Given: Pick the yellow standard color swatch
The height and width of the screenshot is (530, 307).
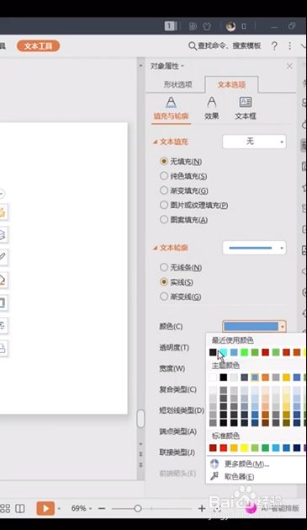Looking at the screenshot, I should click(244, 448).
